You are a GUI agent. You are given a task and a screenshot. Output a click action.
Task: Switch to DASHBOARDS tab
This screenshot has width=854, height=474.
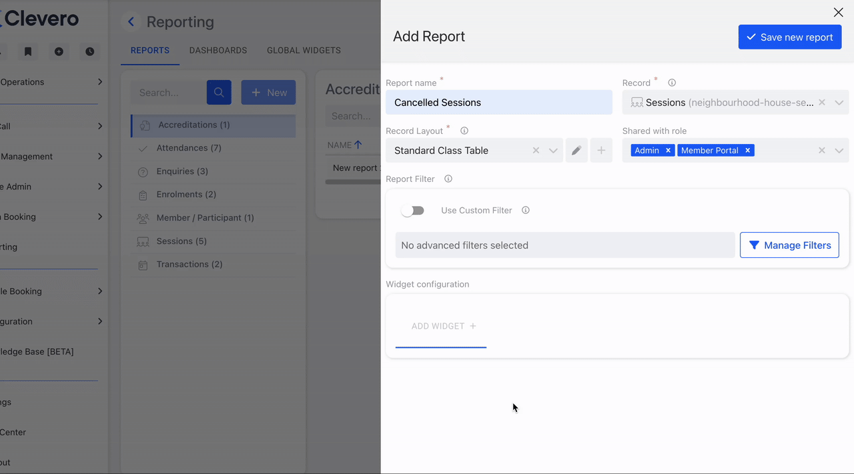point(218,51)
